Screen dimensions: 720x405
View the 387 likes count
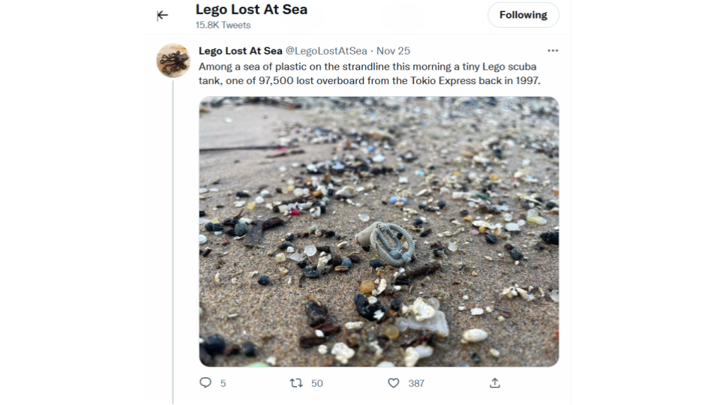tap(416, 383)
